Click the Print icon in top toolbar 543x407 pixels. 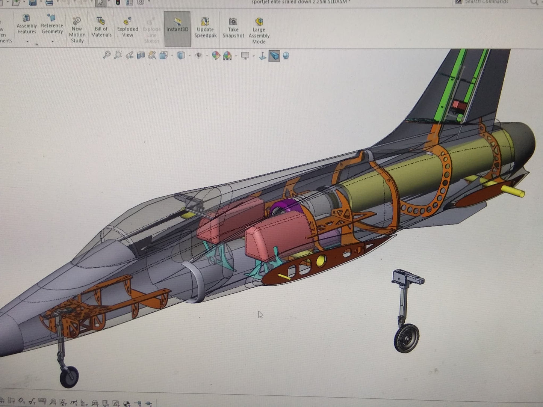[x=49, y=3]
